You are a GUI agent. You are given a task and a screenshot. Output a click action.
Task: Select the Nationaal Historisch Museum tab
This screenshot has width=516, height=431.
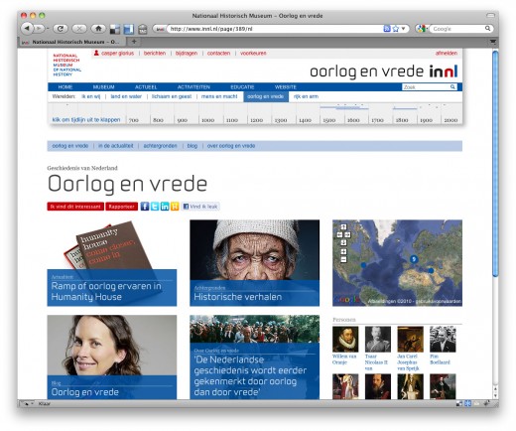click(x=71, y=42)
